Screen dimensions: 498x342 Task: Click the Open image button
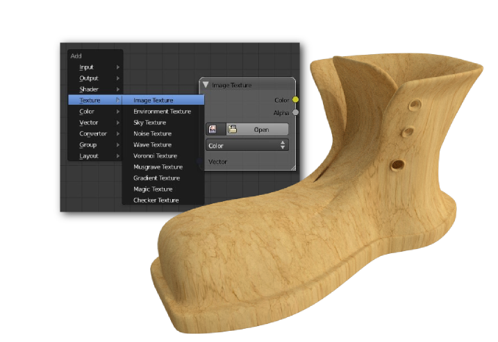tap(257, 130)
